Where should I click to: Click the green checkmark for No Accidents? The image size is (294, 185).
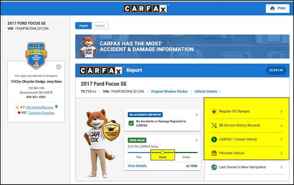(131, 123)
